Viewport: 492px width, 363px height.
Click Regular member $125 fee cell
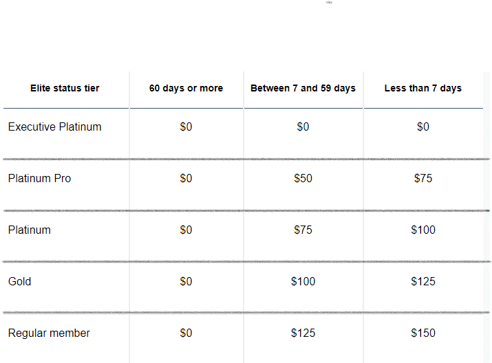tap(303, 333)
